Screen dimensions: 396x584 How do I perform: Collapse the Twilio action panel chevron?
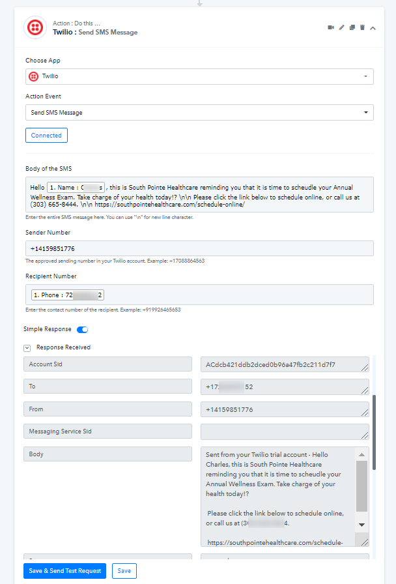tap(373, 27)
